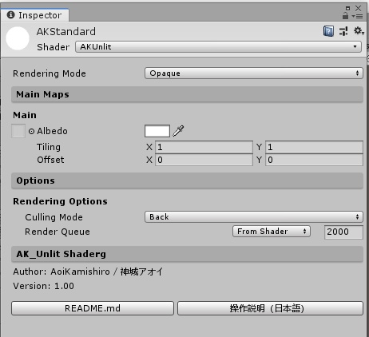Select the AKStandard material name
The width and height of the screenshot is (369, 337).
coord(66,32)
